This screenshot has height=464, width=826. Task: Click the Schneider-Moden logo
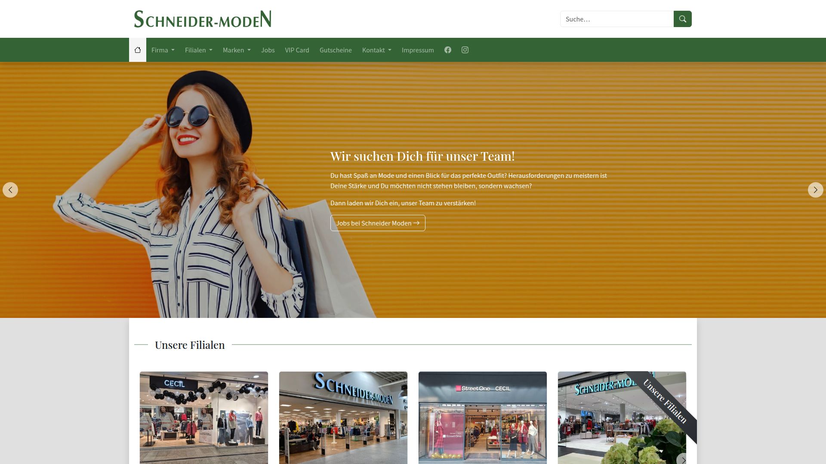click(203, 19)
